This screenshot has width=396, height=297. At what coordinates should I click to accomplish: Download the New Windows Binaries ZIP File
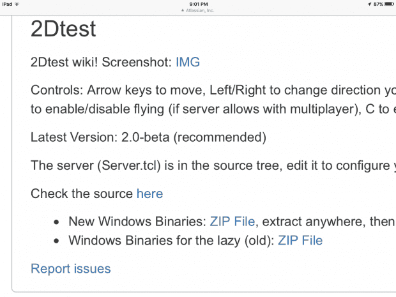232,222
